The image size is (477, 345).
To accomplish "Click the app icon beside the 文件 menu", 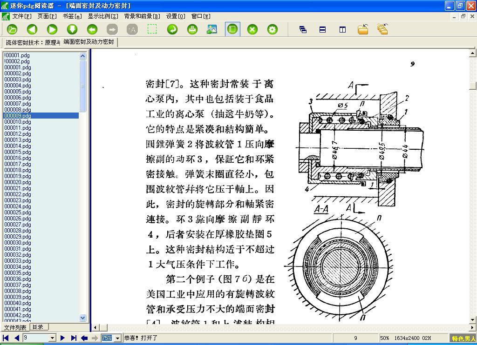I will click(x=6, y=16).
